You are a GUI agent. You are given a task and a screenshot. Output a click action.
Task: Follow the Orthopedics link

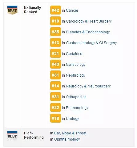coord(76,97)
